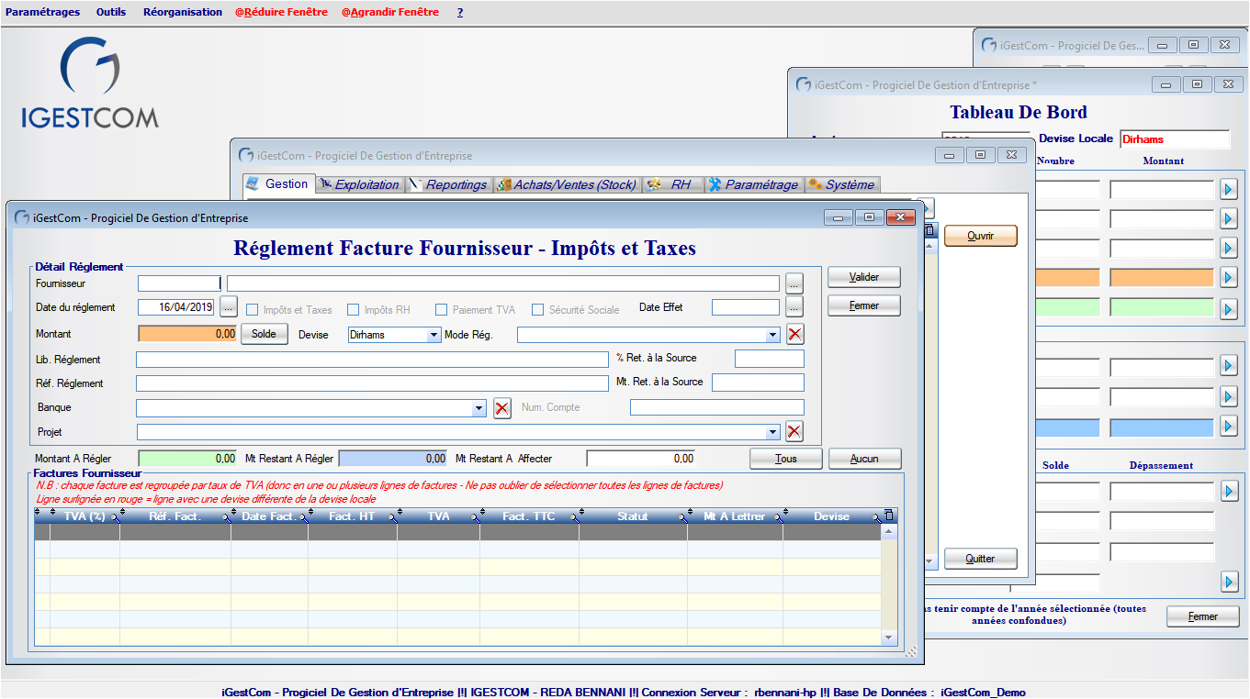Switch to the Achats/Ventes (Stock) tab
1250x699 pixels.
[567, 184]
